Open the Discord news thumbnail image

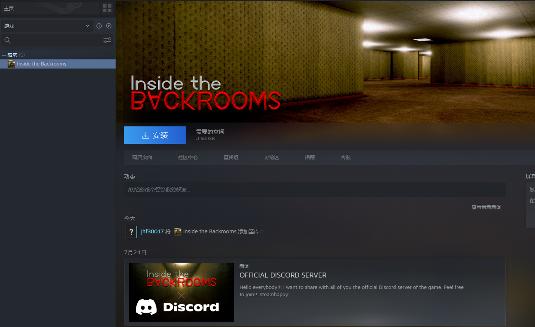(181, 292)
